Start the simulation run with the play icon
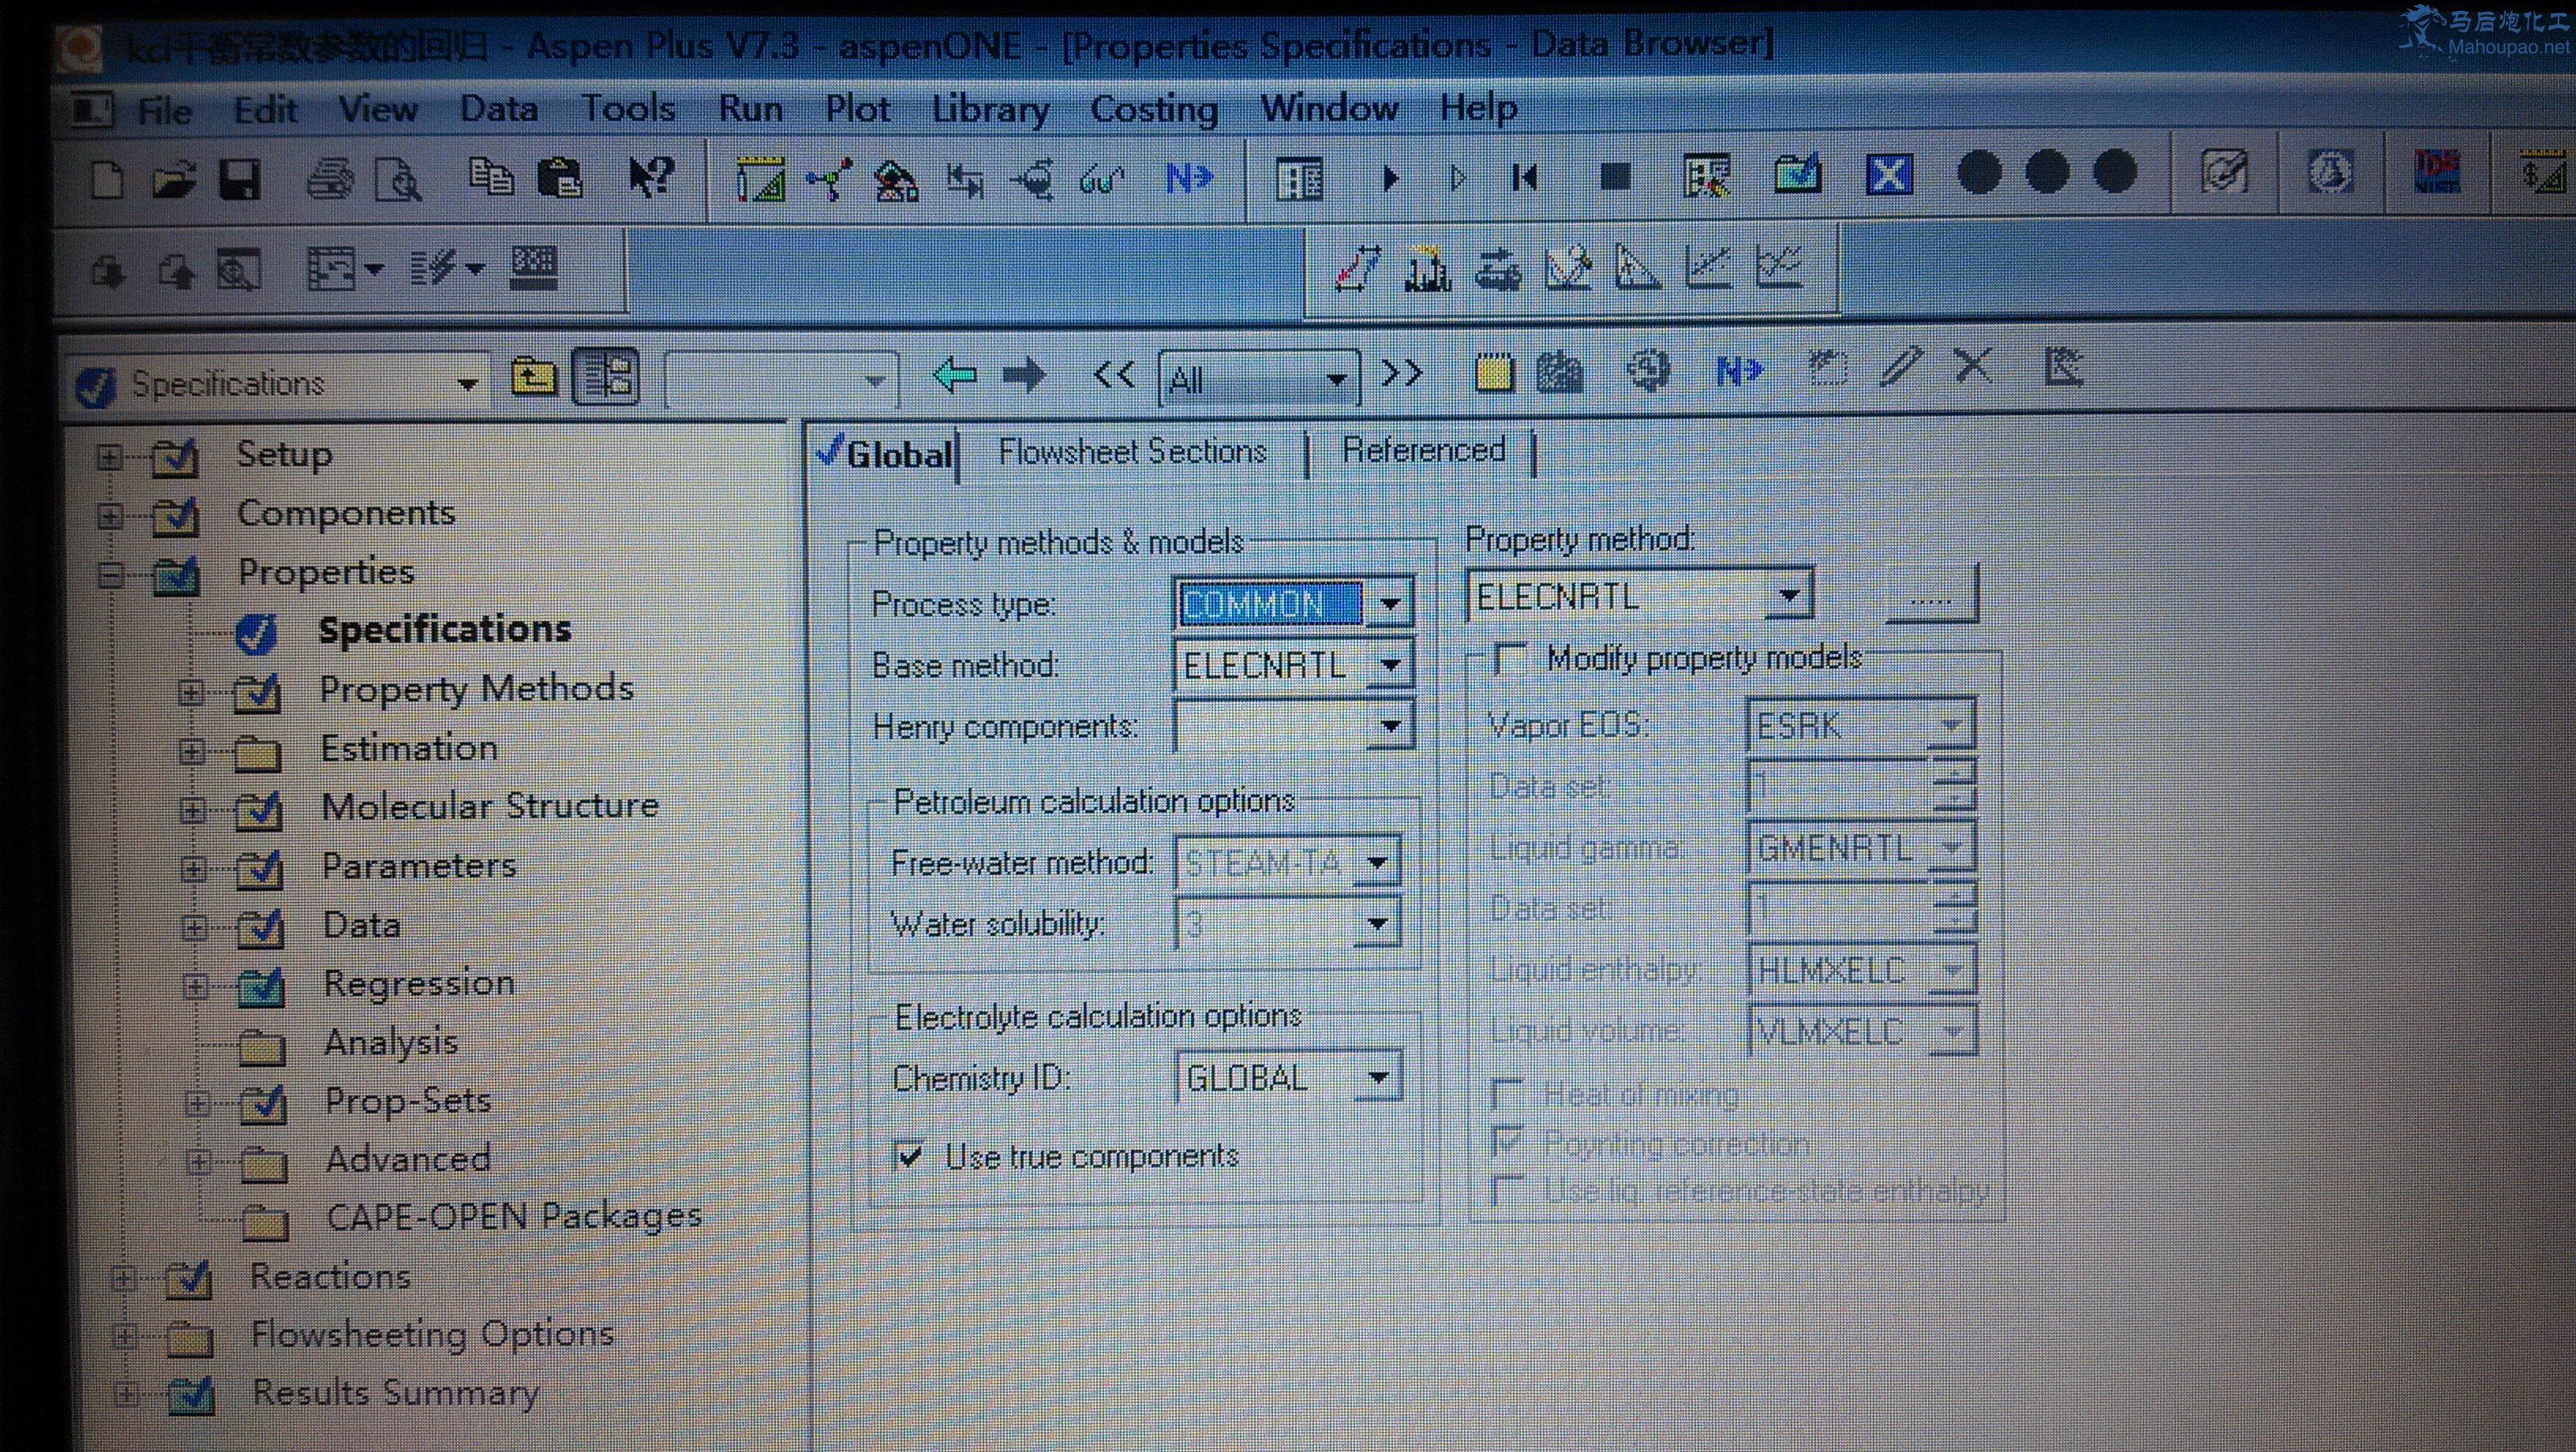The height and width of the screenshot is (1452, 2576). (1391, 179)
